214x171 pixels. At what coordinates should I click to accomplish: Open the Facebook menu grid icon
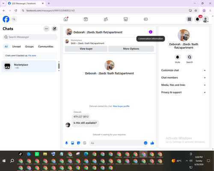click(189, 19)
